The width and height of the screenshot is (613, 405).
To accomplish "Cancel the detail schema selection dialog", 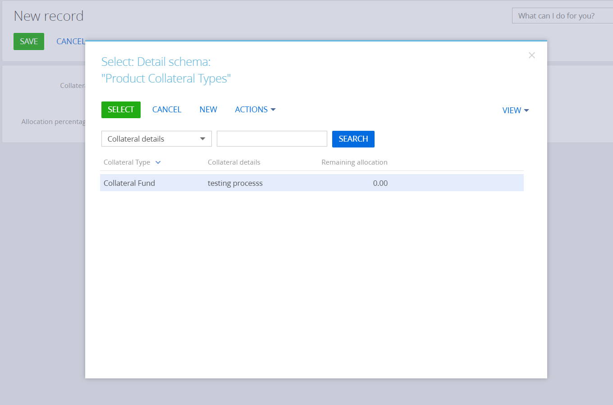I will (166, 110).
